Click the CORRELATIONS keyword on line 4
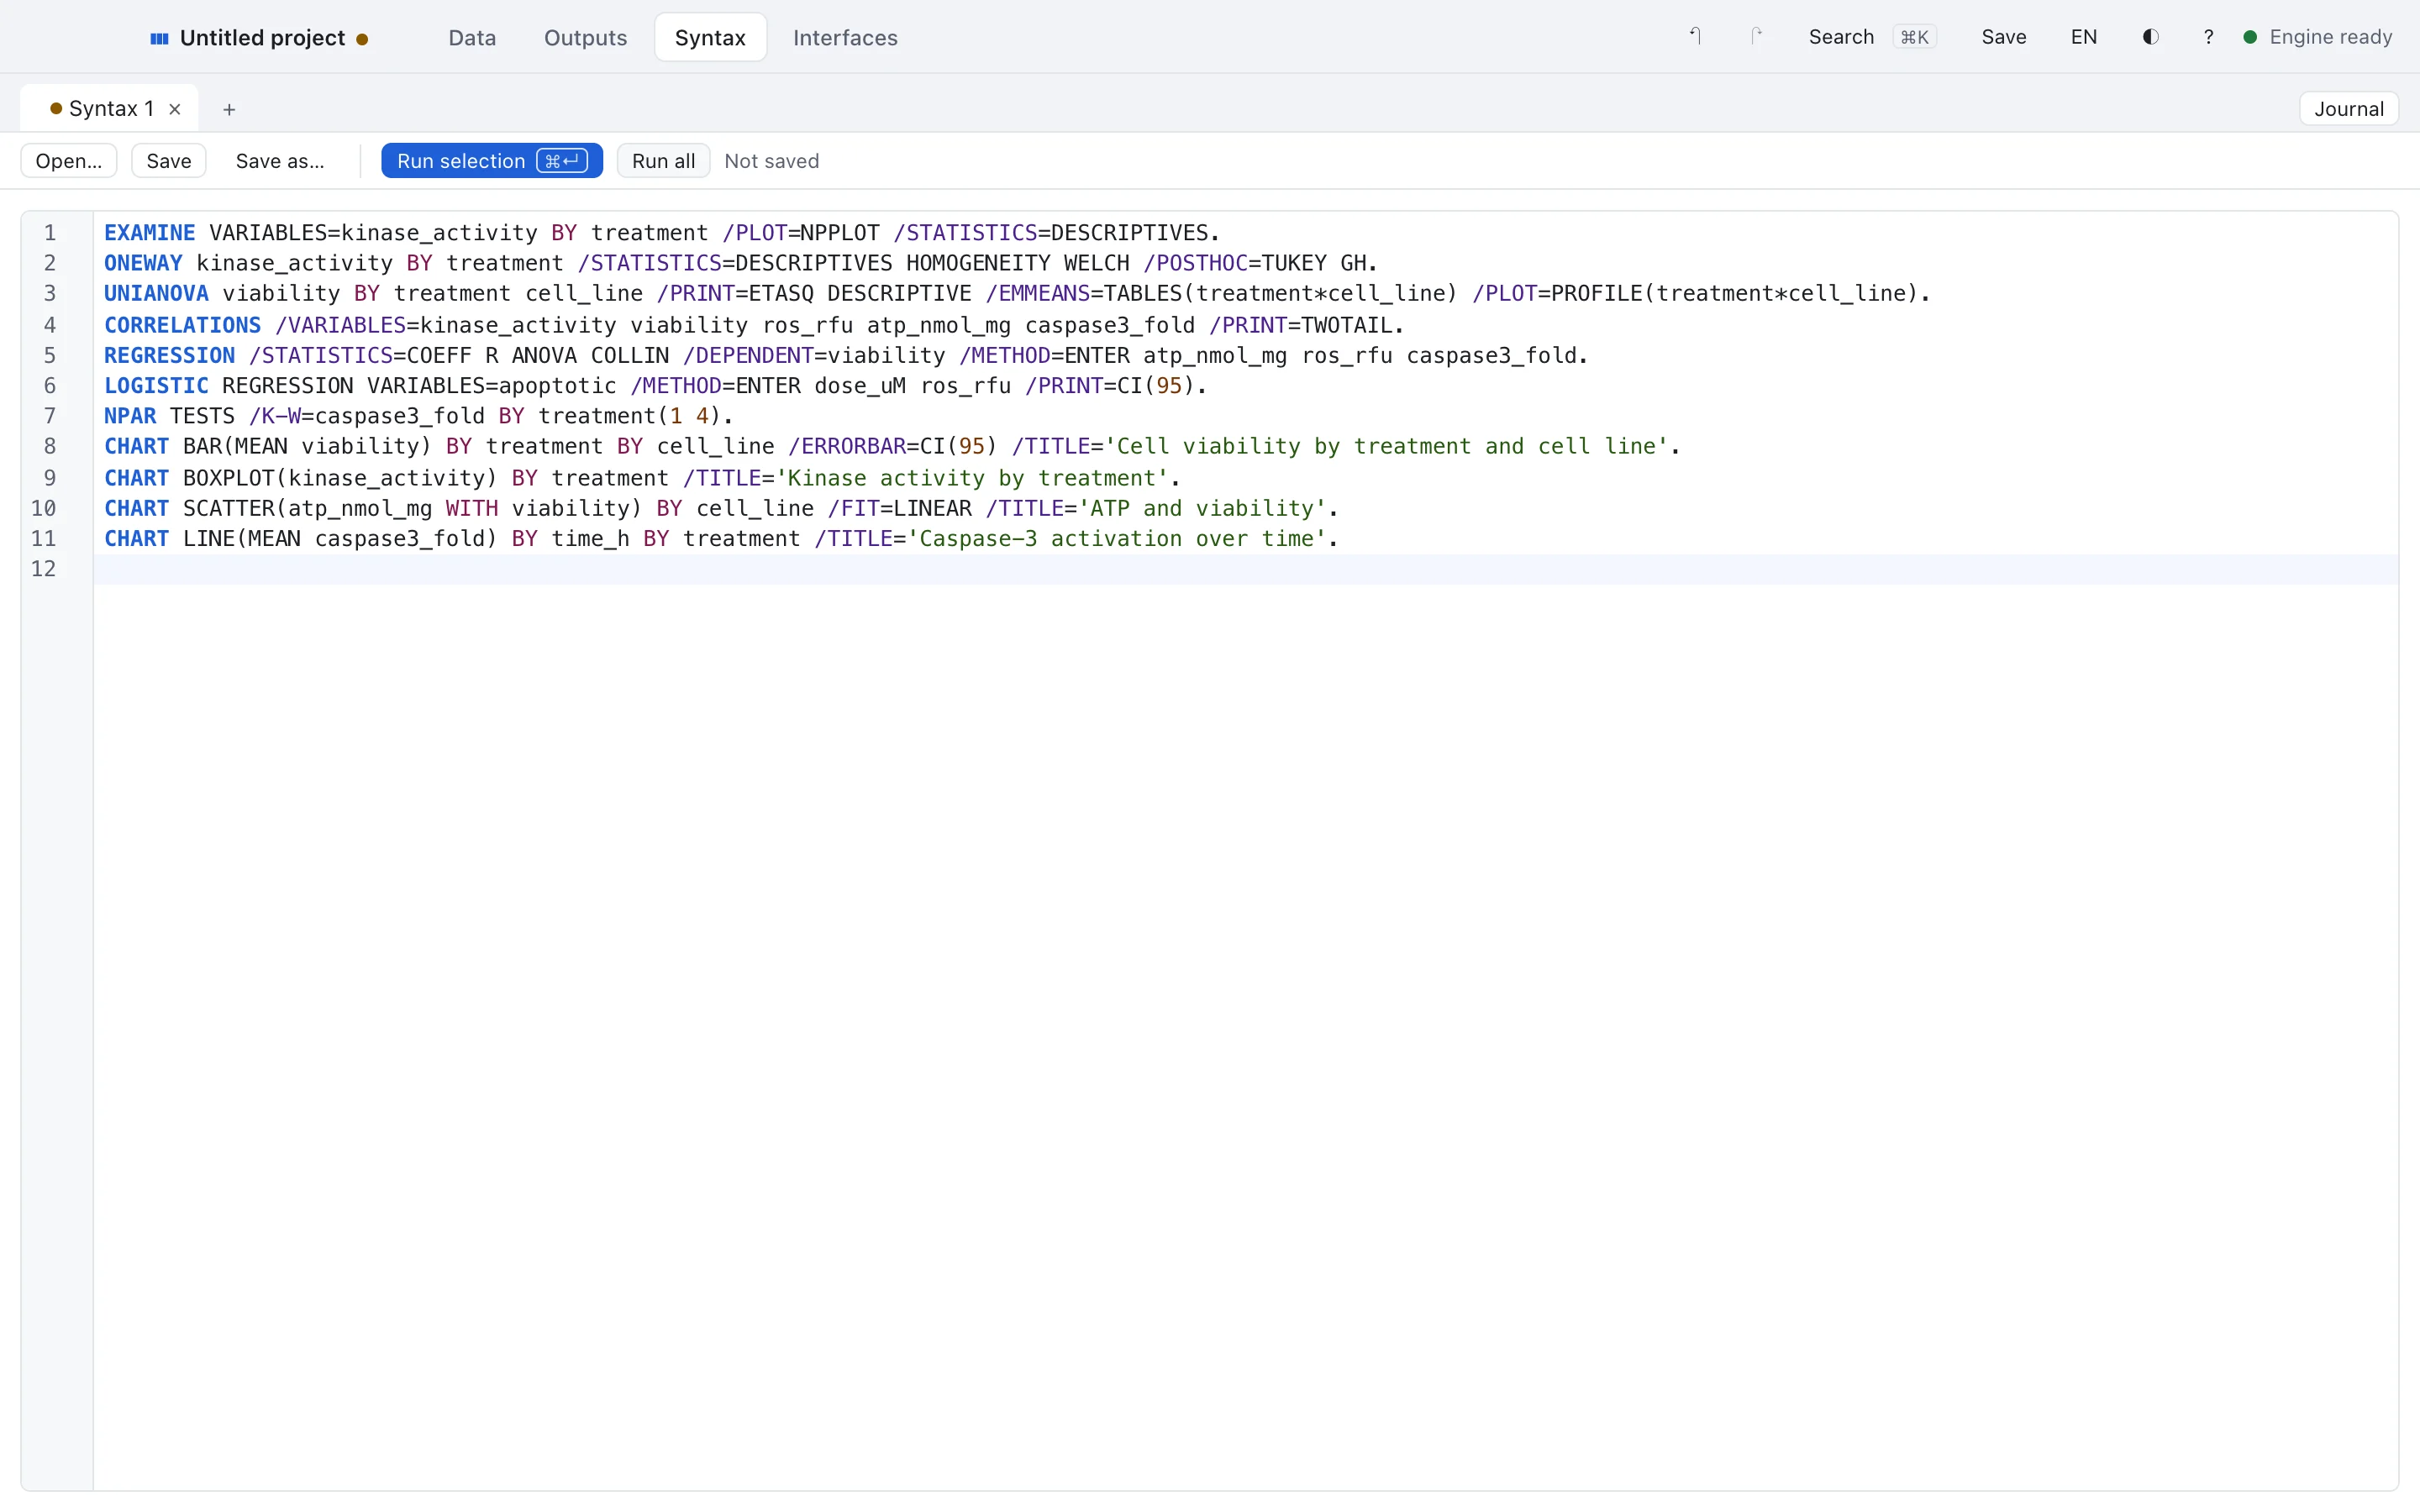The image size is (2420, 1512). pyautogui.click(x=182, y=325)
